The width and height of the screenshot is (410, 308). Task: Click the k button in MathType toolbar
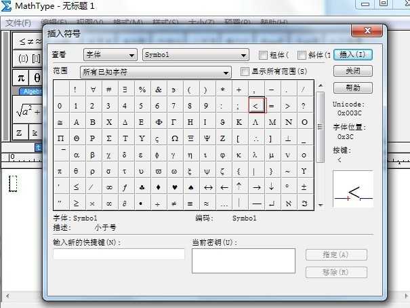(35, 133)
